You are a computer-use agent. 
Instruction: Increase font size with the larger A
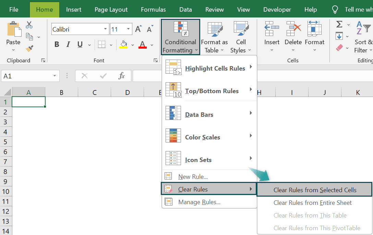(138, 29)
